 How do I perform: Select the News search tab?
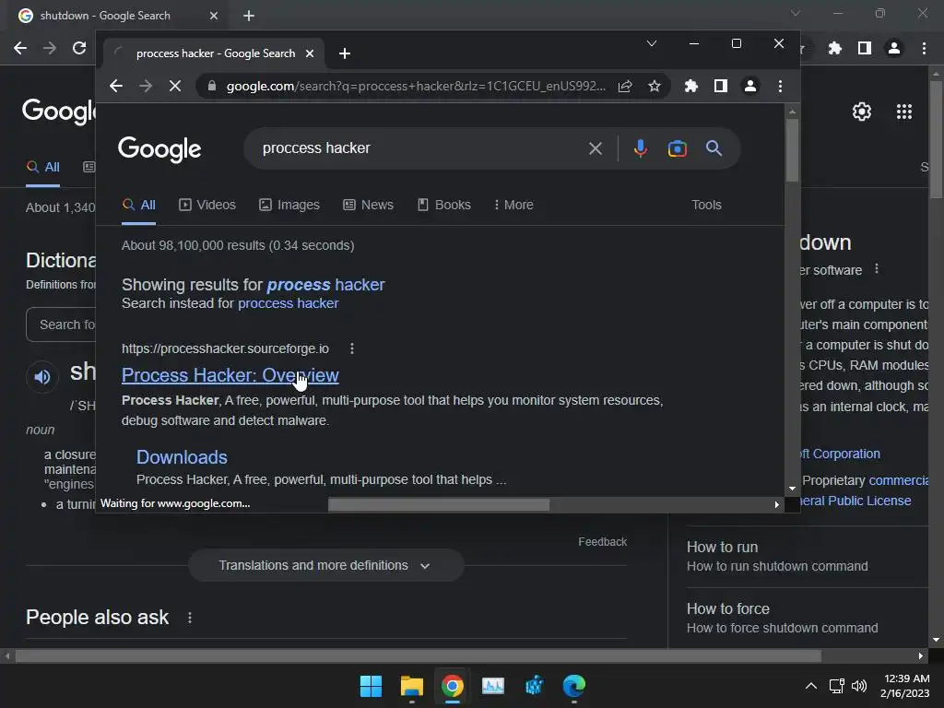click(368, 205)
